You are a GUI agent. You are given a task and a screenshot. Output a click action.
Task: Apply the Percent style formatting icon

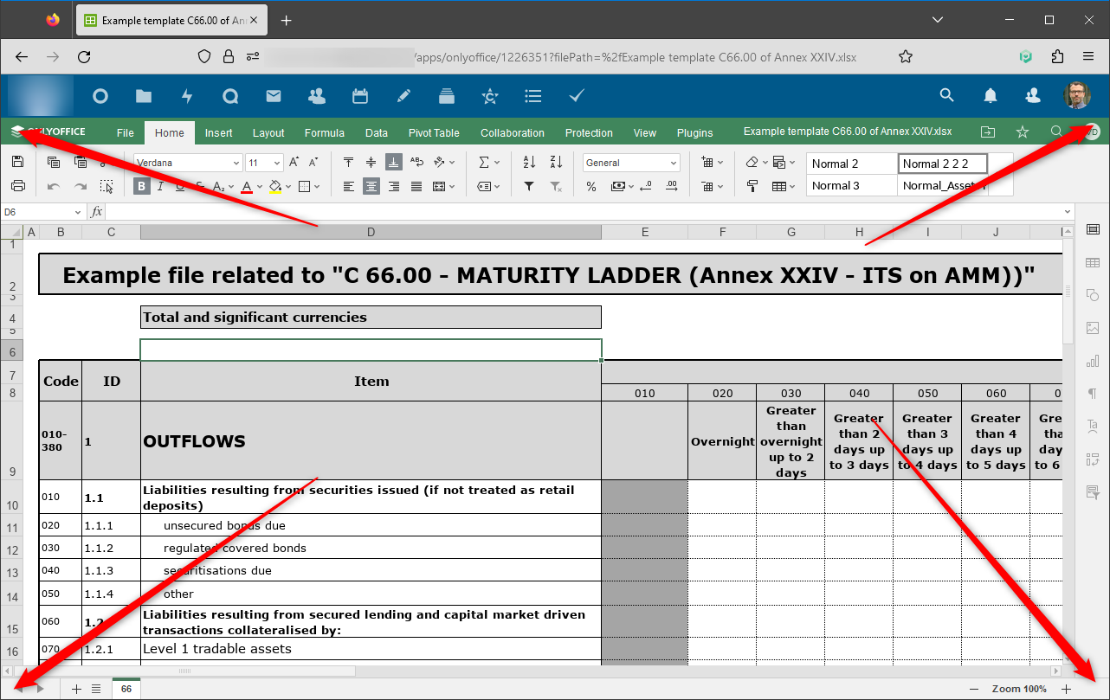591,185
